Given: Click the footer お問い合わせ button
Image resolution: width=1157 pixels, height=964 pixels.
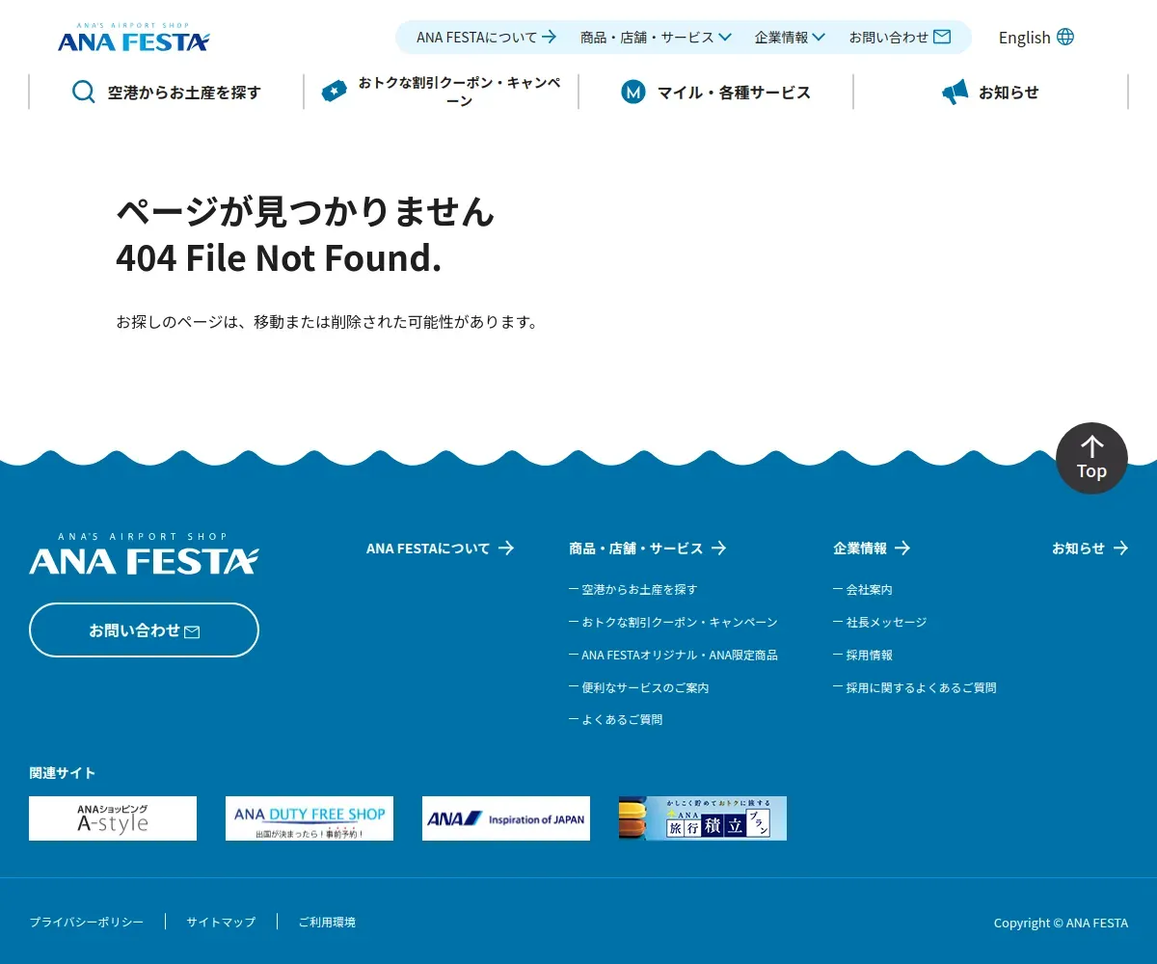Looking at the screenshot, I should click(x=144, y=629).
